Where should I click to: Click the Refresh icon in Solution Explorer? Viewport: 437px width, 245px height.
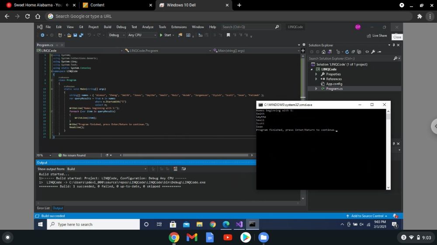point(347,52)
